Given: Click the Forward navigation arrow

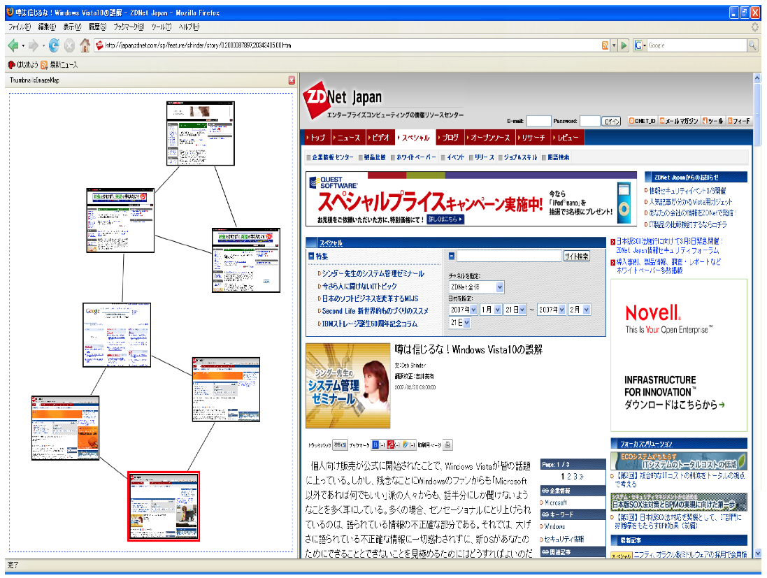Looking at the screenshot, I should coord(34,45).
